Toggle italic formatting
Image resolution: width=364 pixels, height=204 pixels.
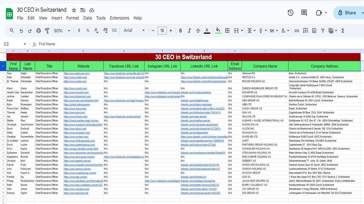pyautogui.click(x=189, y=31)
